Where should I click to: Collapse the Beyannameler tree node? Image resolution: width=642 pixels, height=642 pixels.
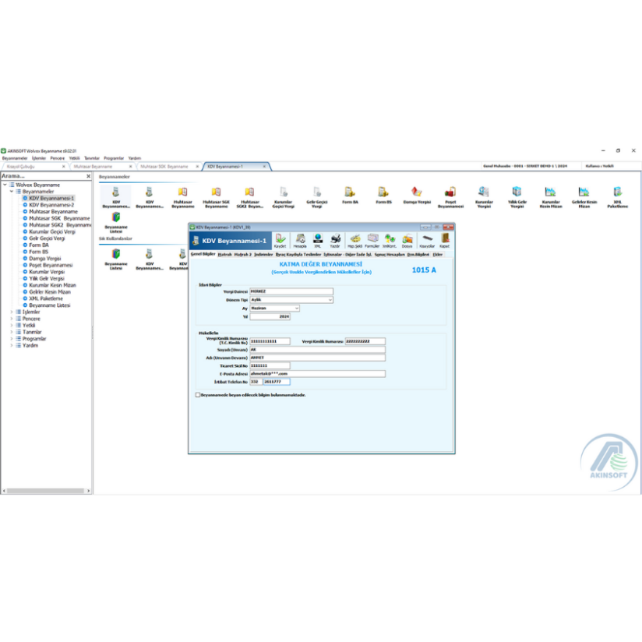coord(11,191)
